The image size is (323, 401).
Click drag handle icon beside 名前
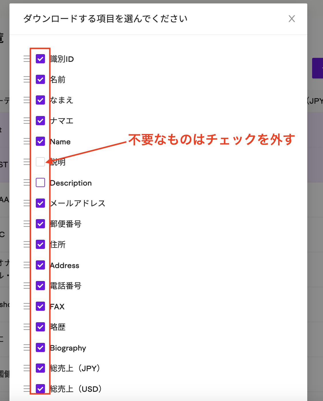(x=27, y=79)
